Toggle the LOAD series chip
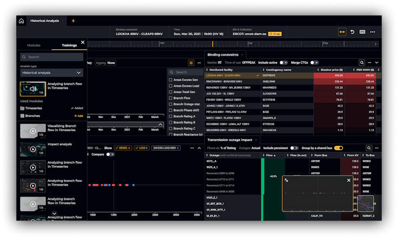Screen dimensions: 398x238 (x=142, y=148)
